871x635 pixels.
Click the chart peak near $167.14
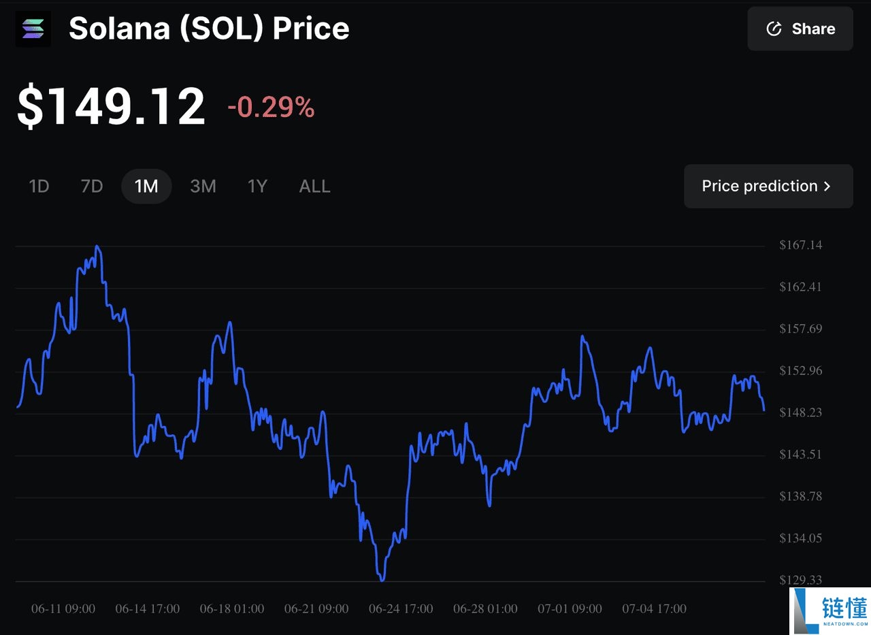point(97,247)
